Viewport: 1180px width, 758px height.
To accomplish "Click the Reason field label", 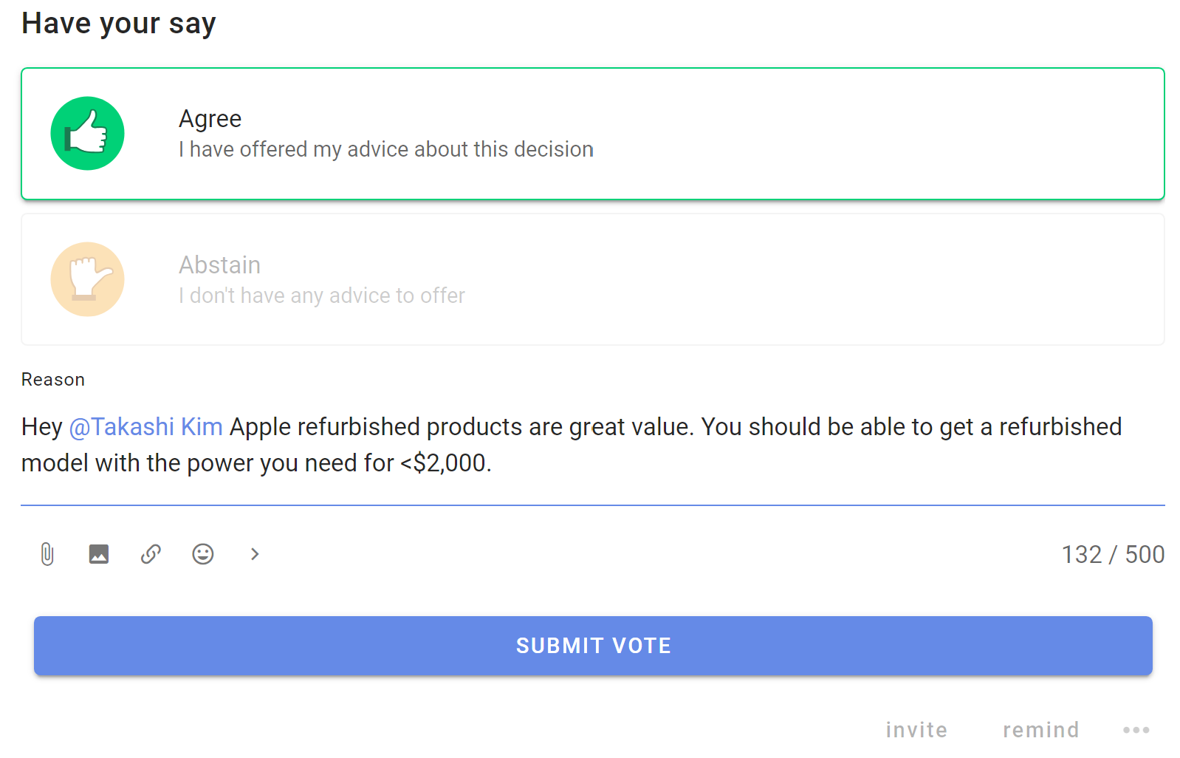I will click(53, 380).
